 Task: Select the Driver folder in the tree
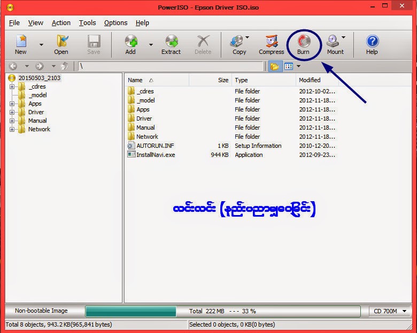(36, 112)
